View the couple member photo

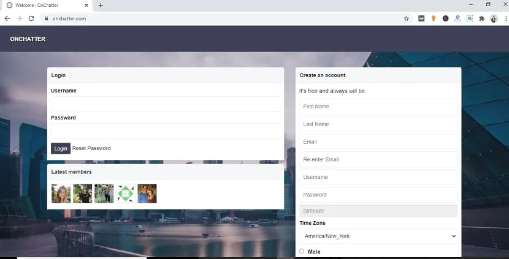[147, 193]
